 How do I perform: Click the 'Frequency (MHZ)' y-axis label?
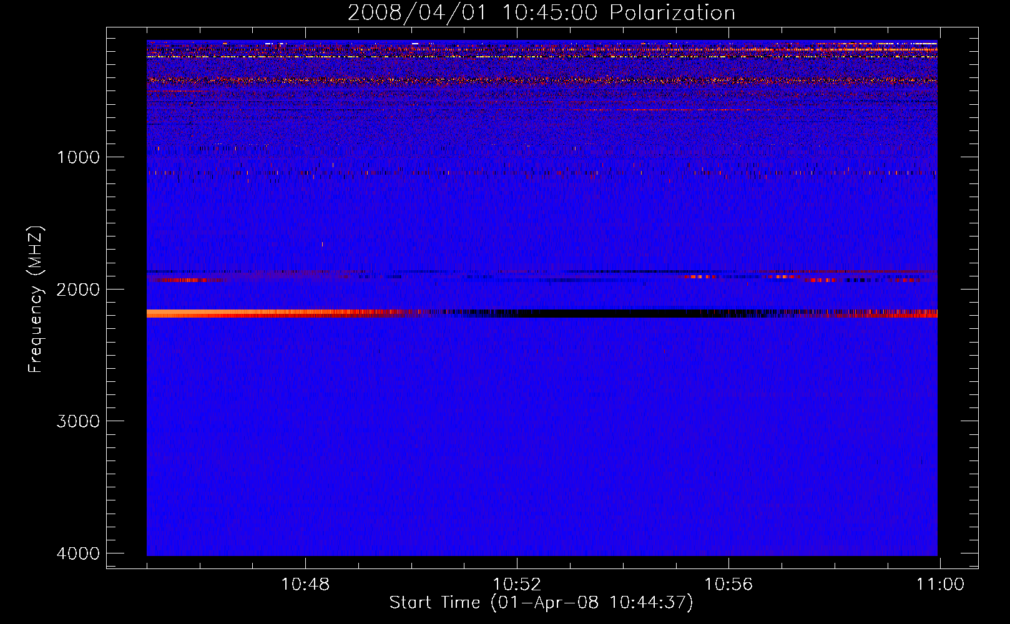pyautogui.click(x=36, y=300)
